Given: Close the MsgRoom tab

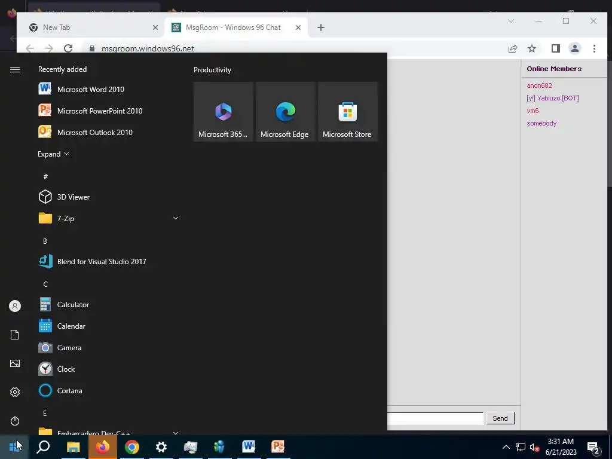Looking at the screenshot, I should tap(298, 27).
